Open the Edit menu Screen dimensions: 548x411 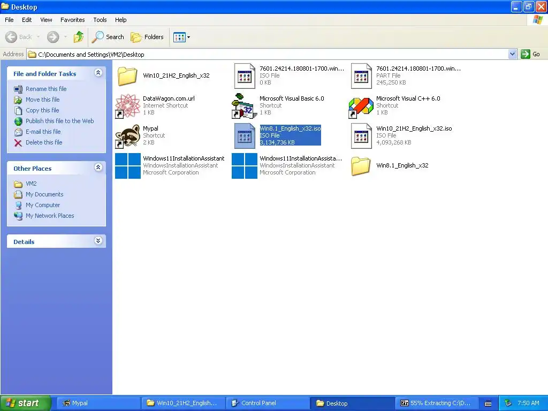pyautogui.click(x=27, y=20)
